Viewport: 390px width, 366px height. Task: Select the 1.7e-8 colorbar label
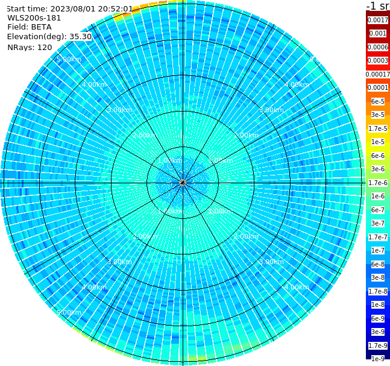point(378,291)
